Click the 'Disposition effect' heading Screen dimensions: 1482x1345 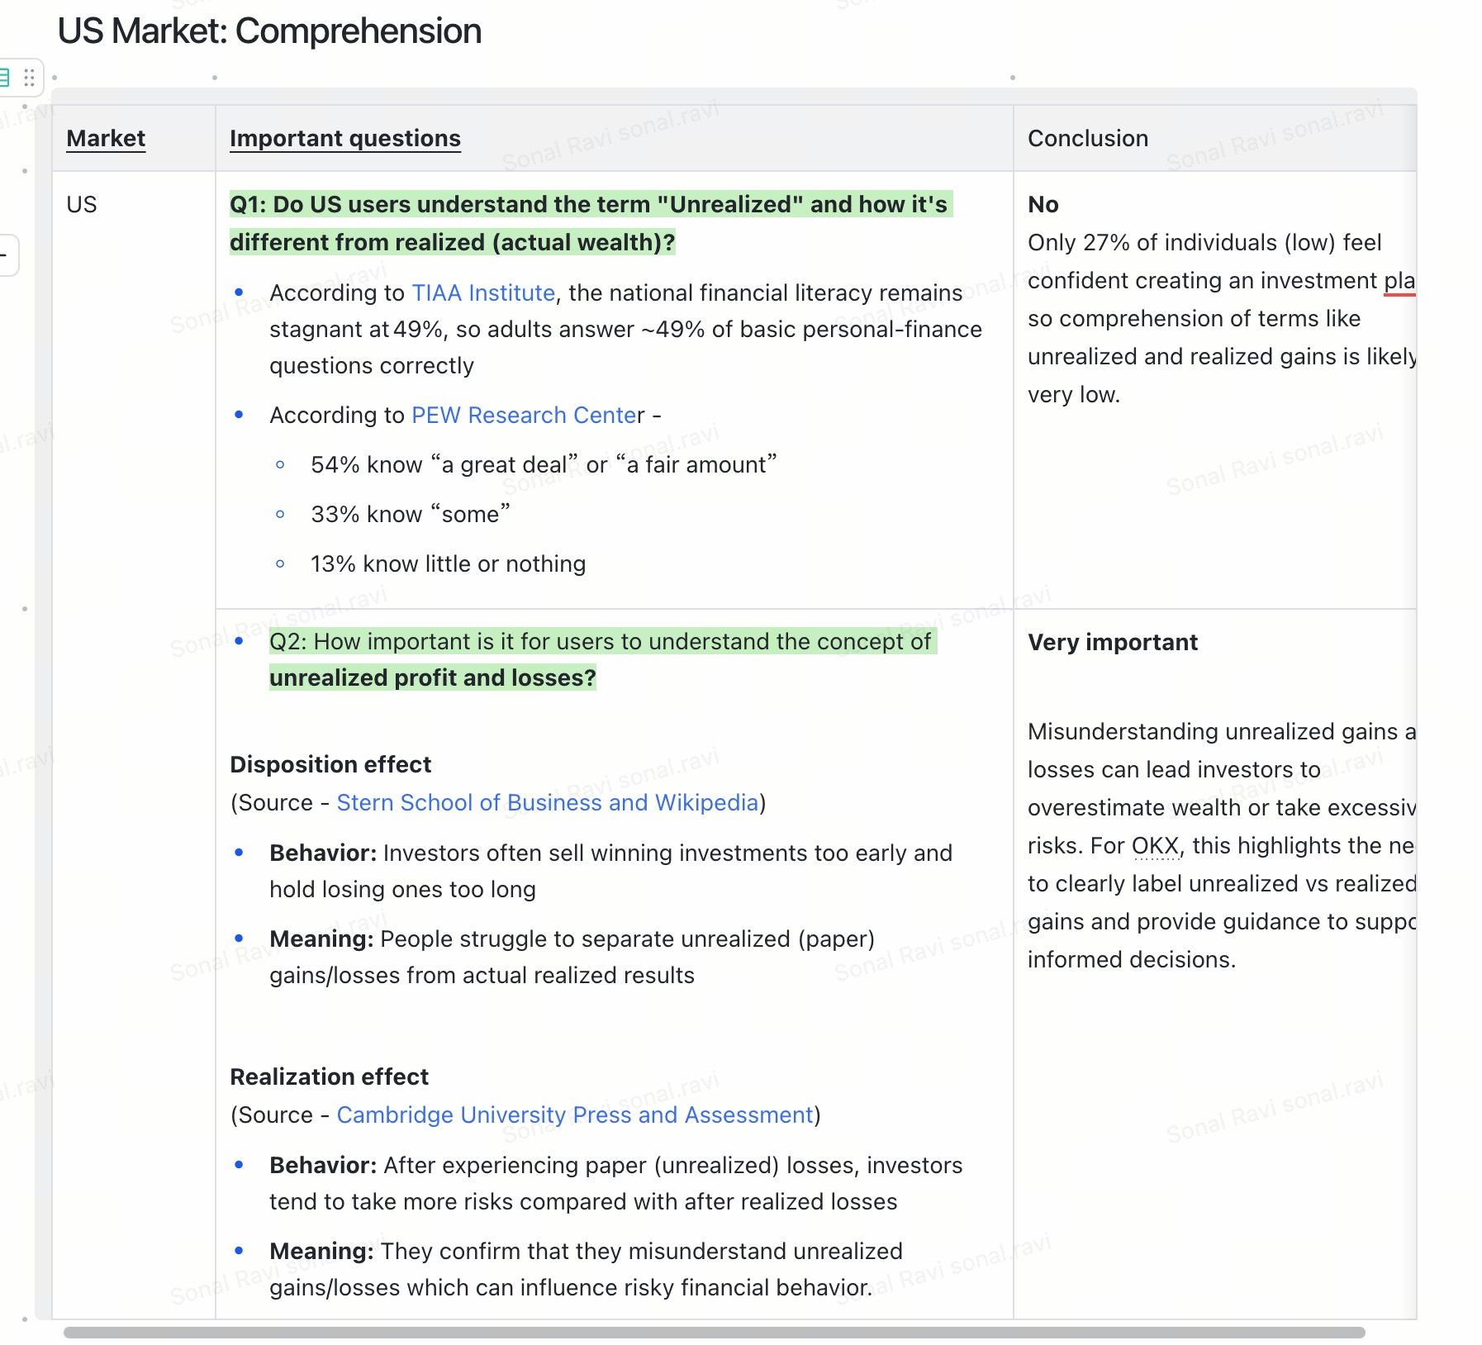(330, 764)
